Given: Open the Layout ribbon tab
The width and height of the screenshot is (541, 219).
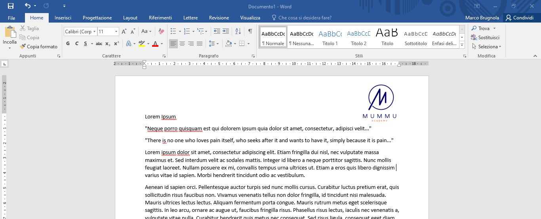Looking at the screenshot, I should click(x=130, y=18).
